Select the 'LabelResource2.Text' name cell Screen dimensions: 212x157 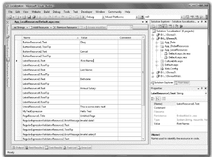51,70
